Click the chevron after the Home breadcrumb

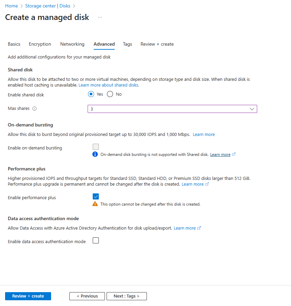21,6
